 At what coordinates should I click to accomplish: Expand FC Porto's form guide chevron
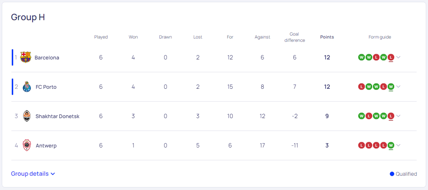click(x=398, y=87)
